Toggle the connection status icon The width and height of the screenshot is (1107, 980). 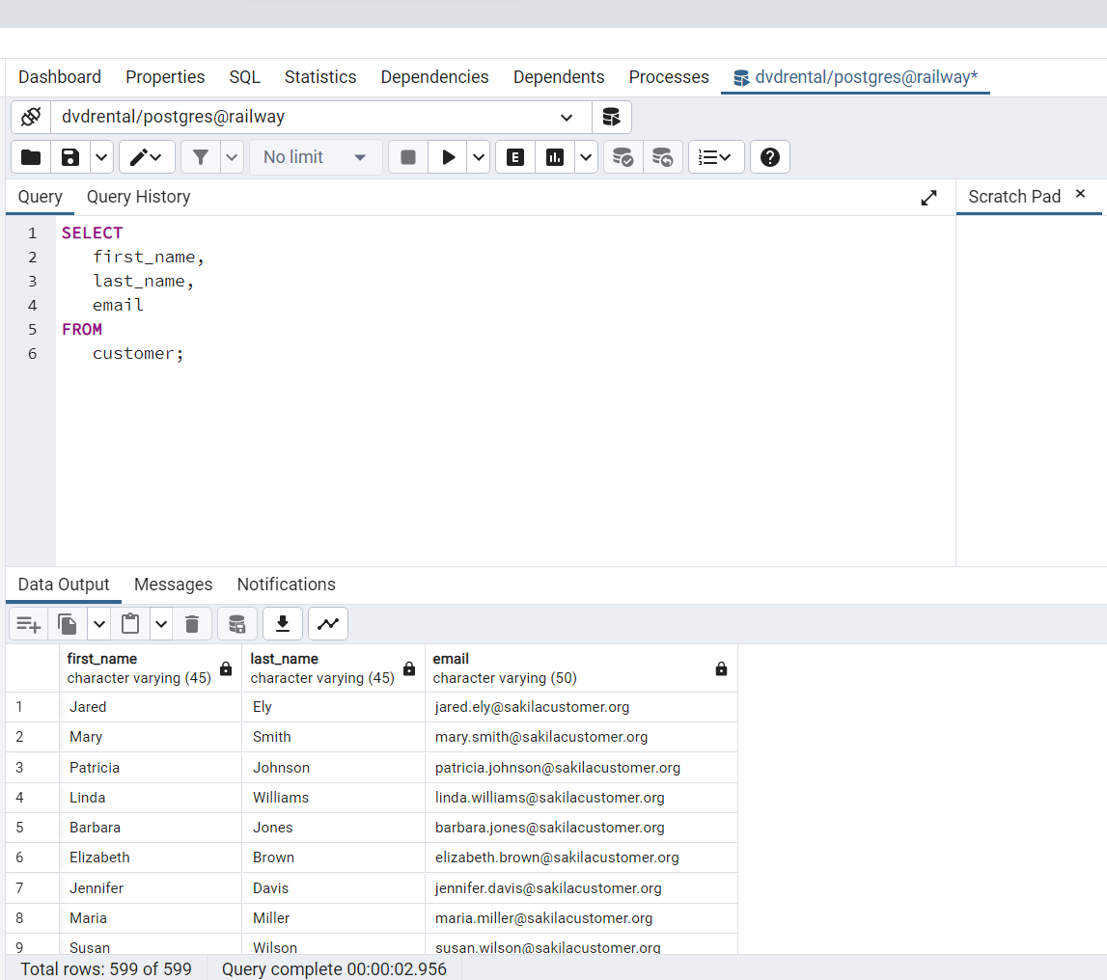pyautogui.click(x=31, y=117)
